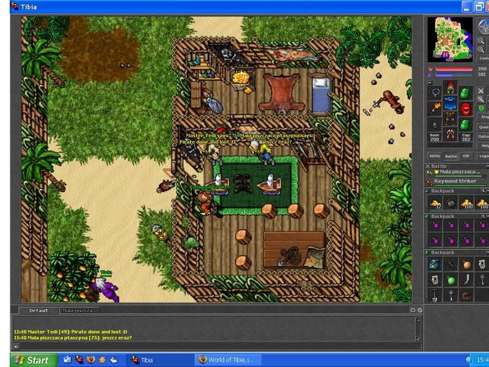Click the chat message input field

[220, 346]
